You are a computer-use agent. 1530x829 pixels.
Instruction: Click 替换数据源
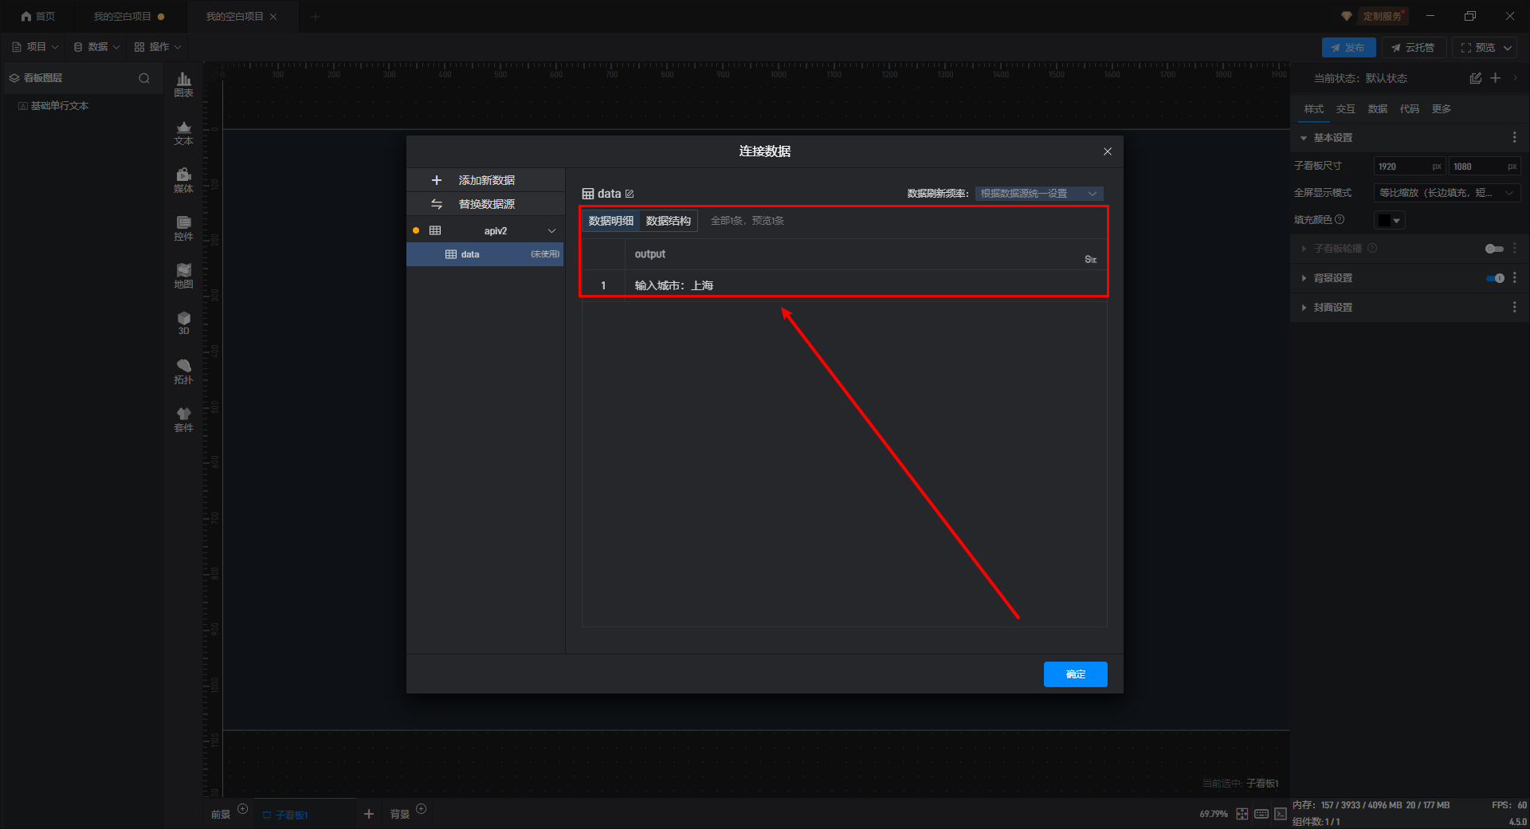[x=485, y=204]
